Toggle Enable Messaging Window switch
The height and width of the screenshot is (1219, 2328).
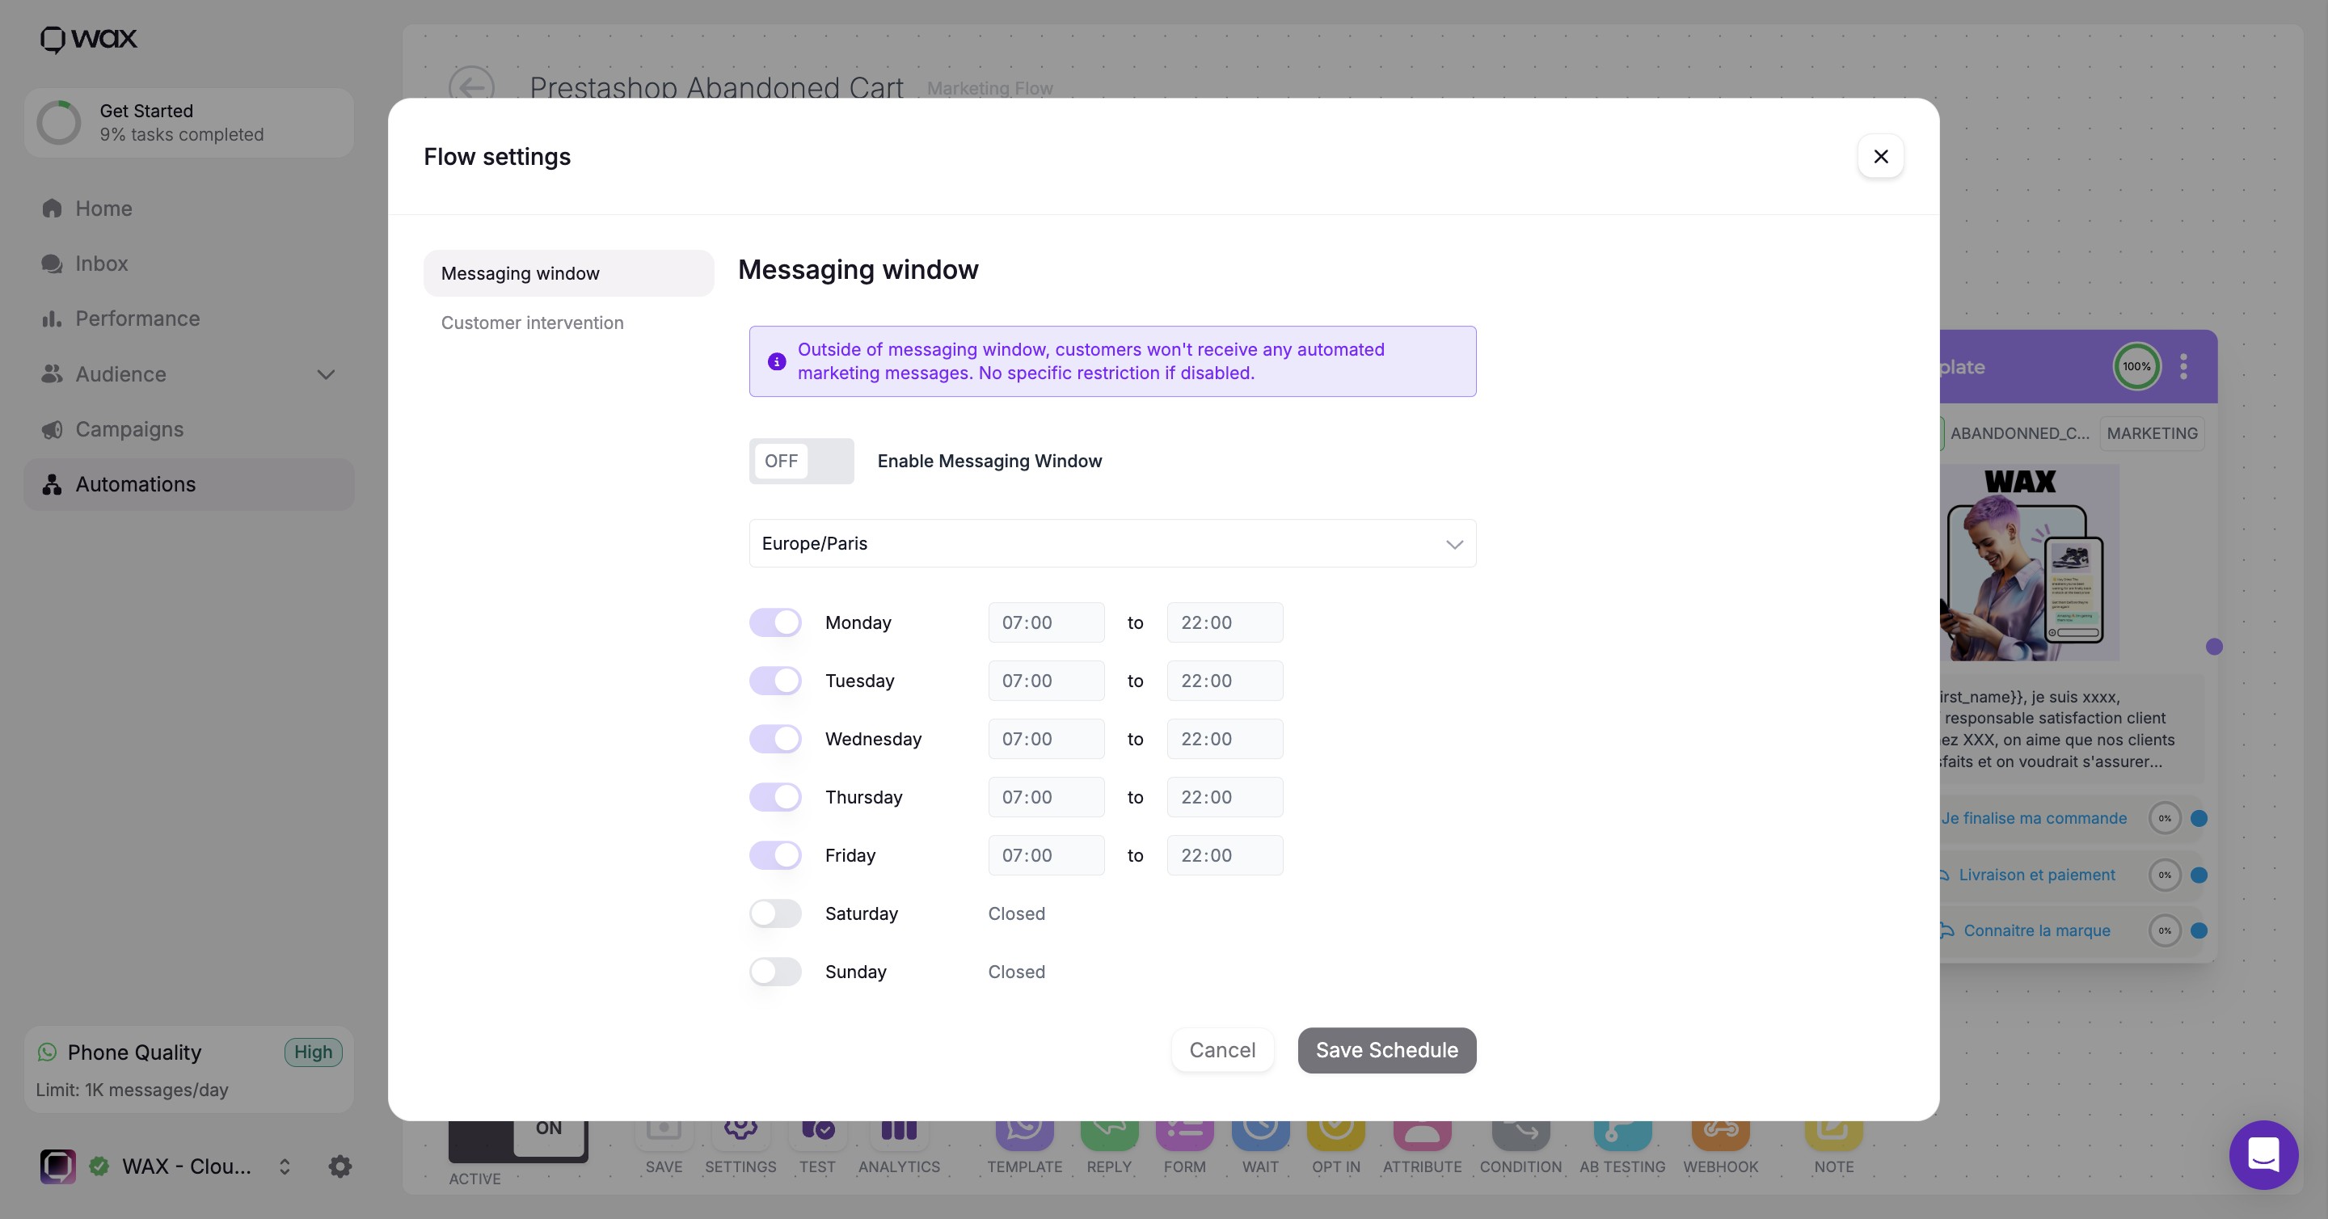(801, 461)
